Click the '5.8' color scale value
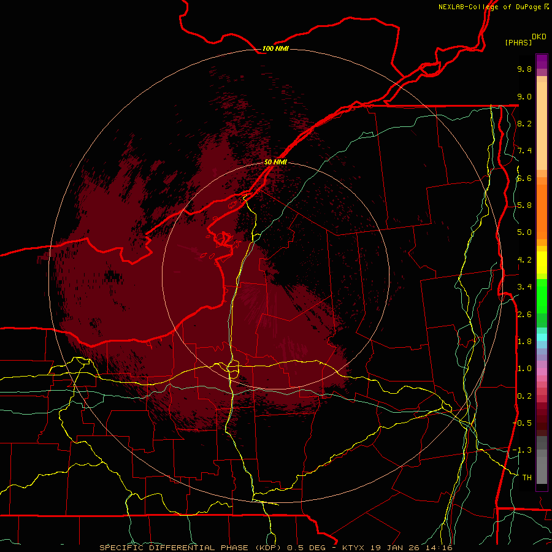This screenshot has height=552, width=552. 524,205
